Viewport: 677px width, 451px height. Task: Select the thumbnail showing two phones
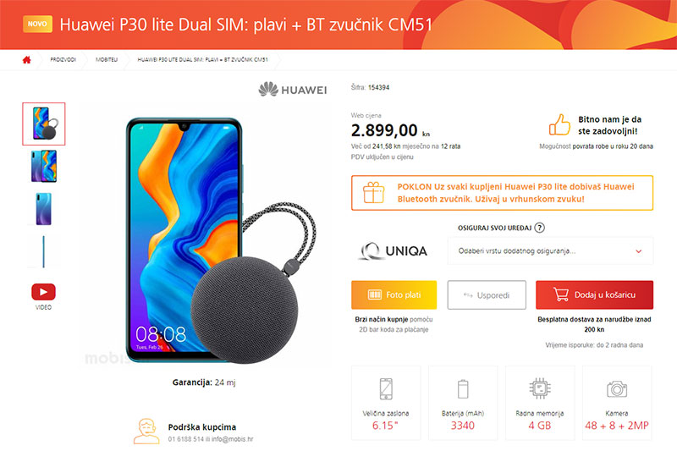[44, 166]
